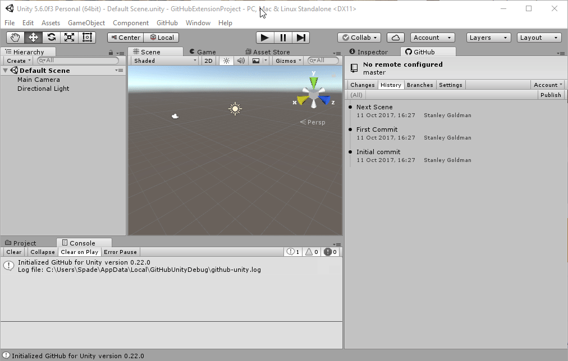The width and height of the screenshot is (568, 361).
Task: Toggle info messages count in Console
Action: (292, 252)
